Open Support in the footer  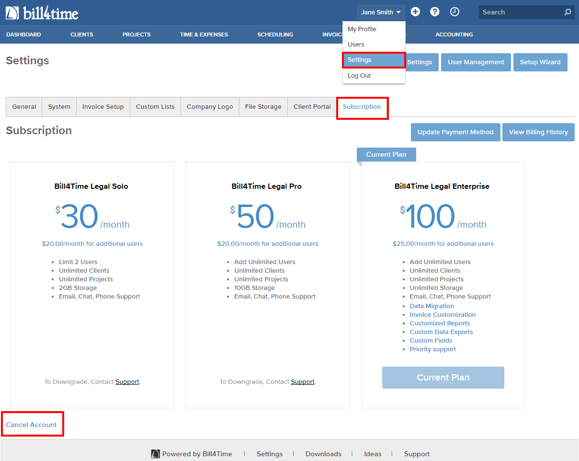417,454
